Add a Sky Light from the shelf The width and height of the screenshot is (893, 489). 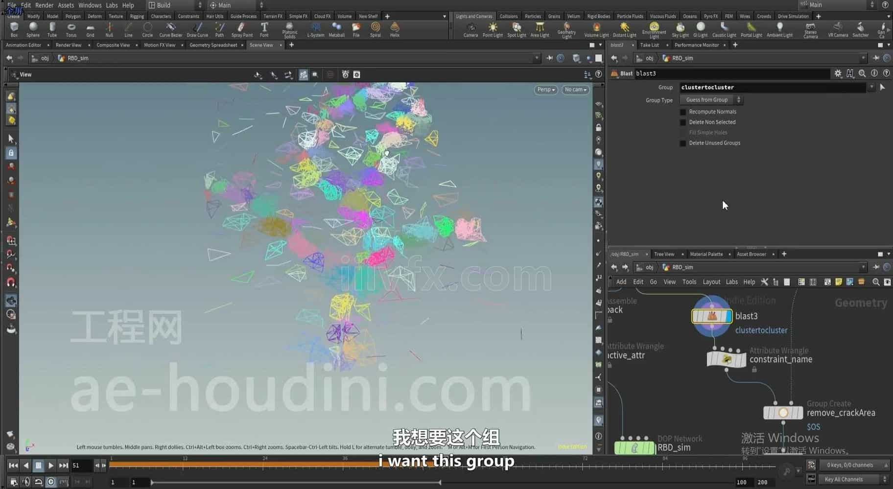click(x=680, y=29)
